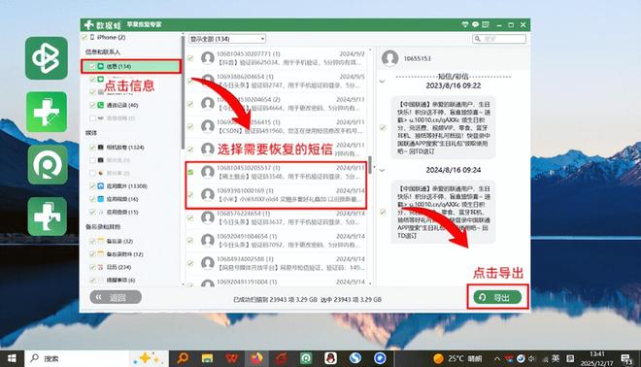Open the 【小米】 message dated 2024/9/14
Image resolution: width=641 pixels, height=367 pixels.
[x=277, y=194]
